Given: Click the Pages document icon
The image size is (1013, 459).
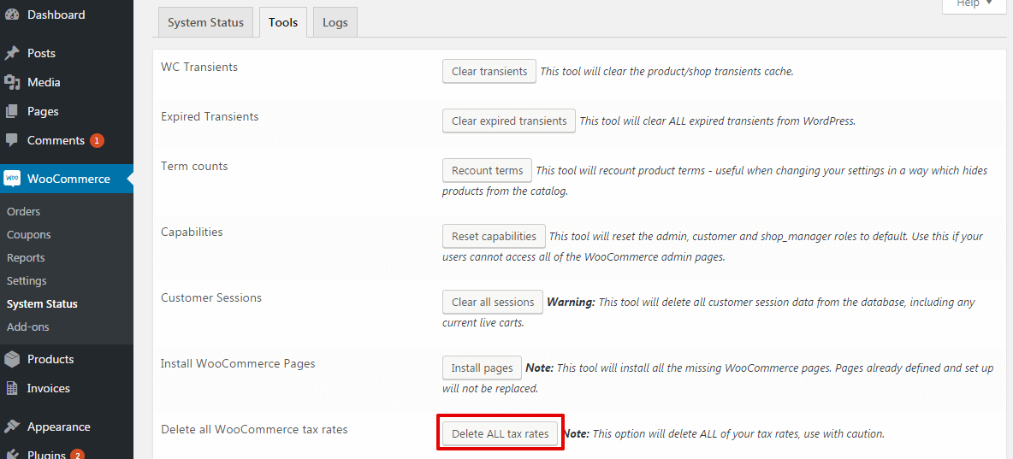Looking at the screenshot, I should 12,111.
